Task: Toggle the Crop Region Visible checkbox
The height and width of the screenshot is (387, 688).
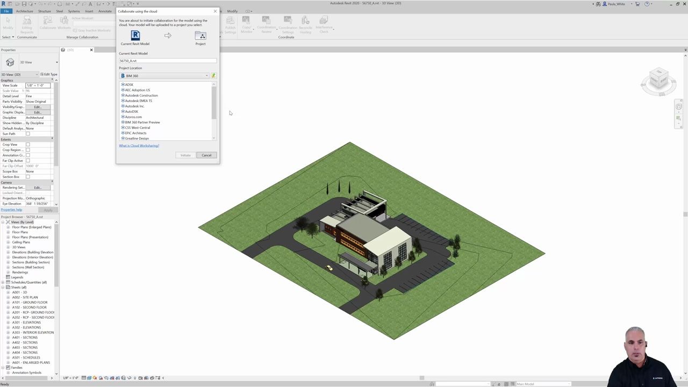Action: (x=28, y=150)
